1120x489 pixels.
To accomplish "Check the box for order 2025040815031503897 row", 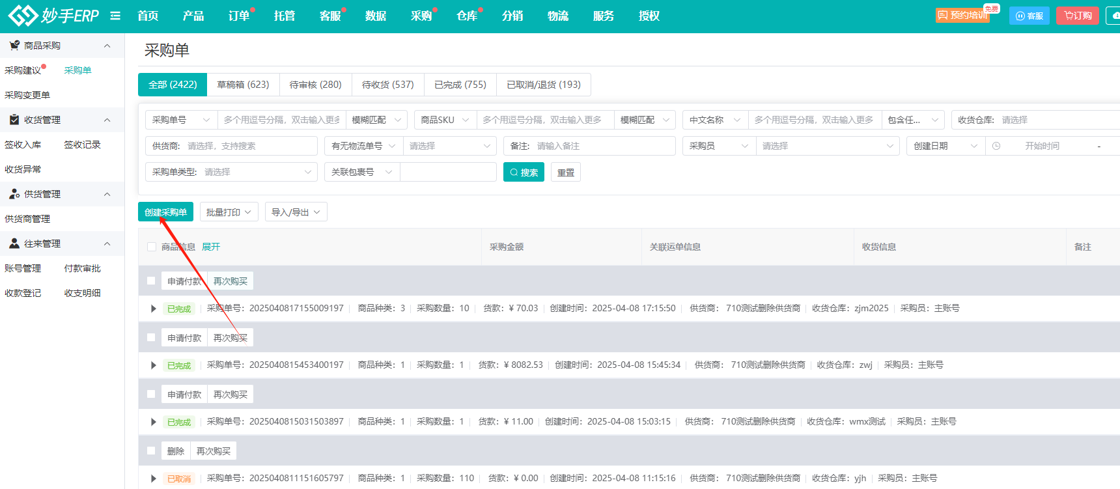I will click(x=151, y=394).
